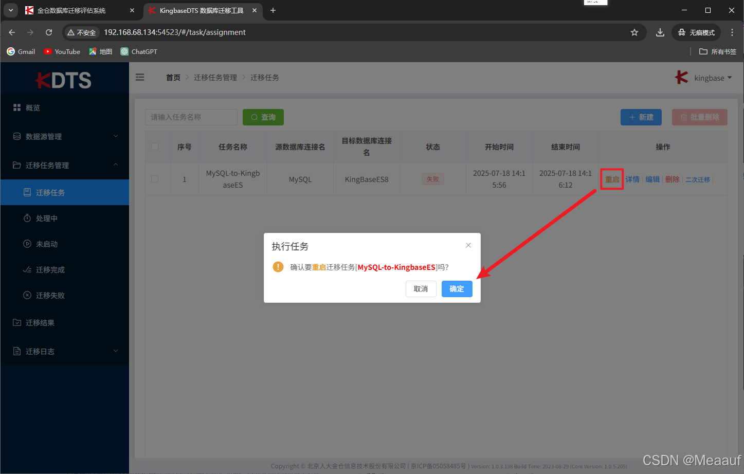Click 详情 action for the task
The height and width of the screenshot is (474, 744).
tap(632, 179)
